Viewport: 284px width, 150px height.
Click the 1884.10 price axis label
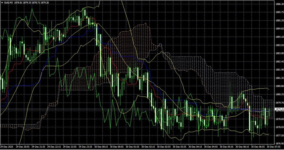pyautogui.click(x=280, y=37)
